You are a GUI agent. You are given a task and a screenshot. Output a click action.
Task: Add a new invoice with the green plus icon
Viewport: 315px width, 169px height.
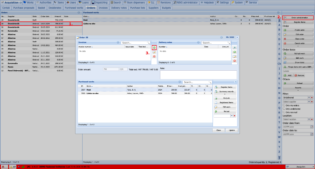click(154, 48)
